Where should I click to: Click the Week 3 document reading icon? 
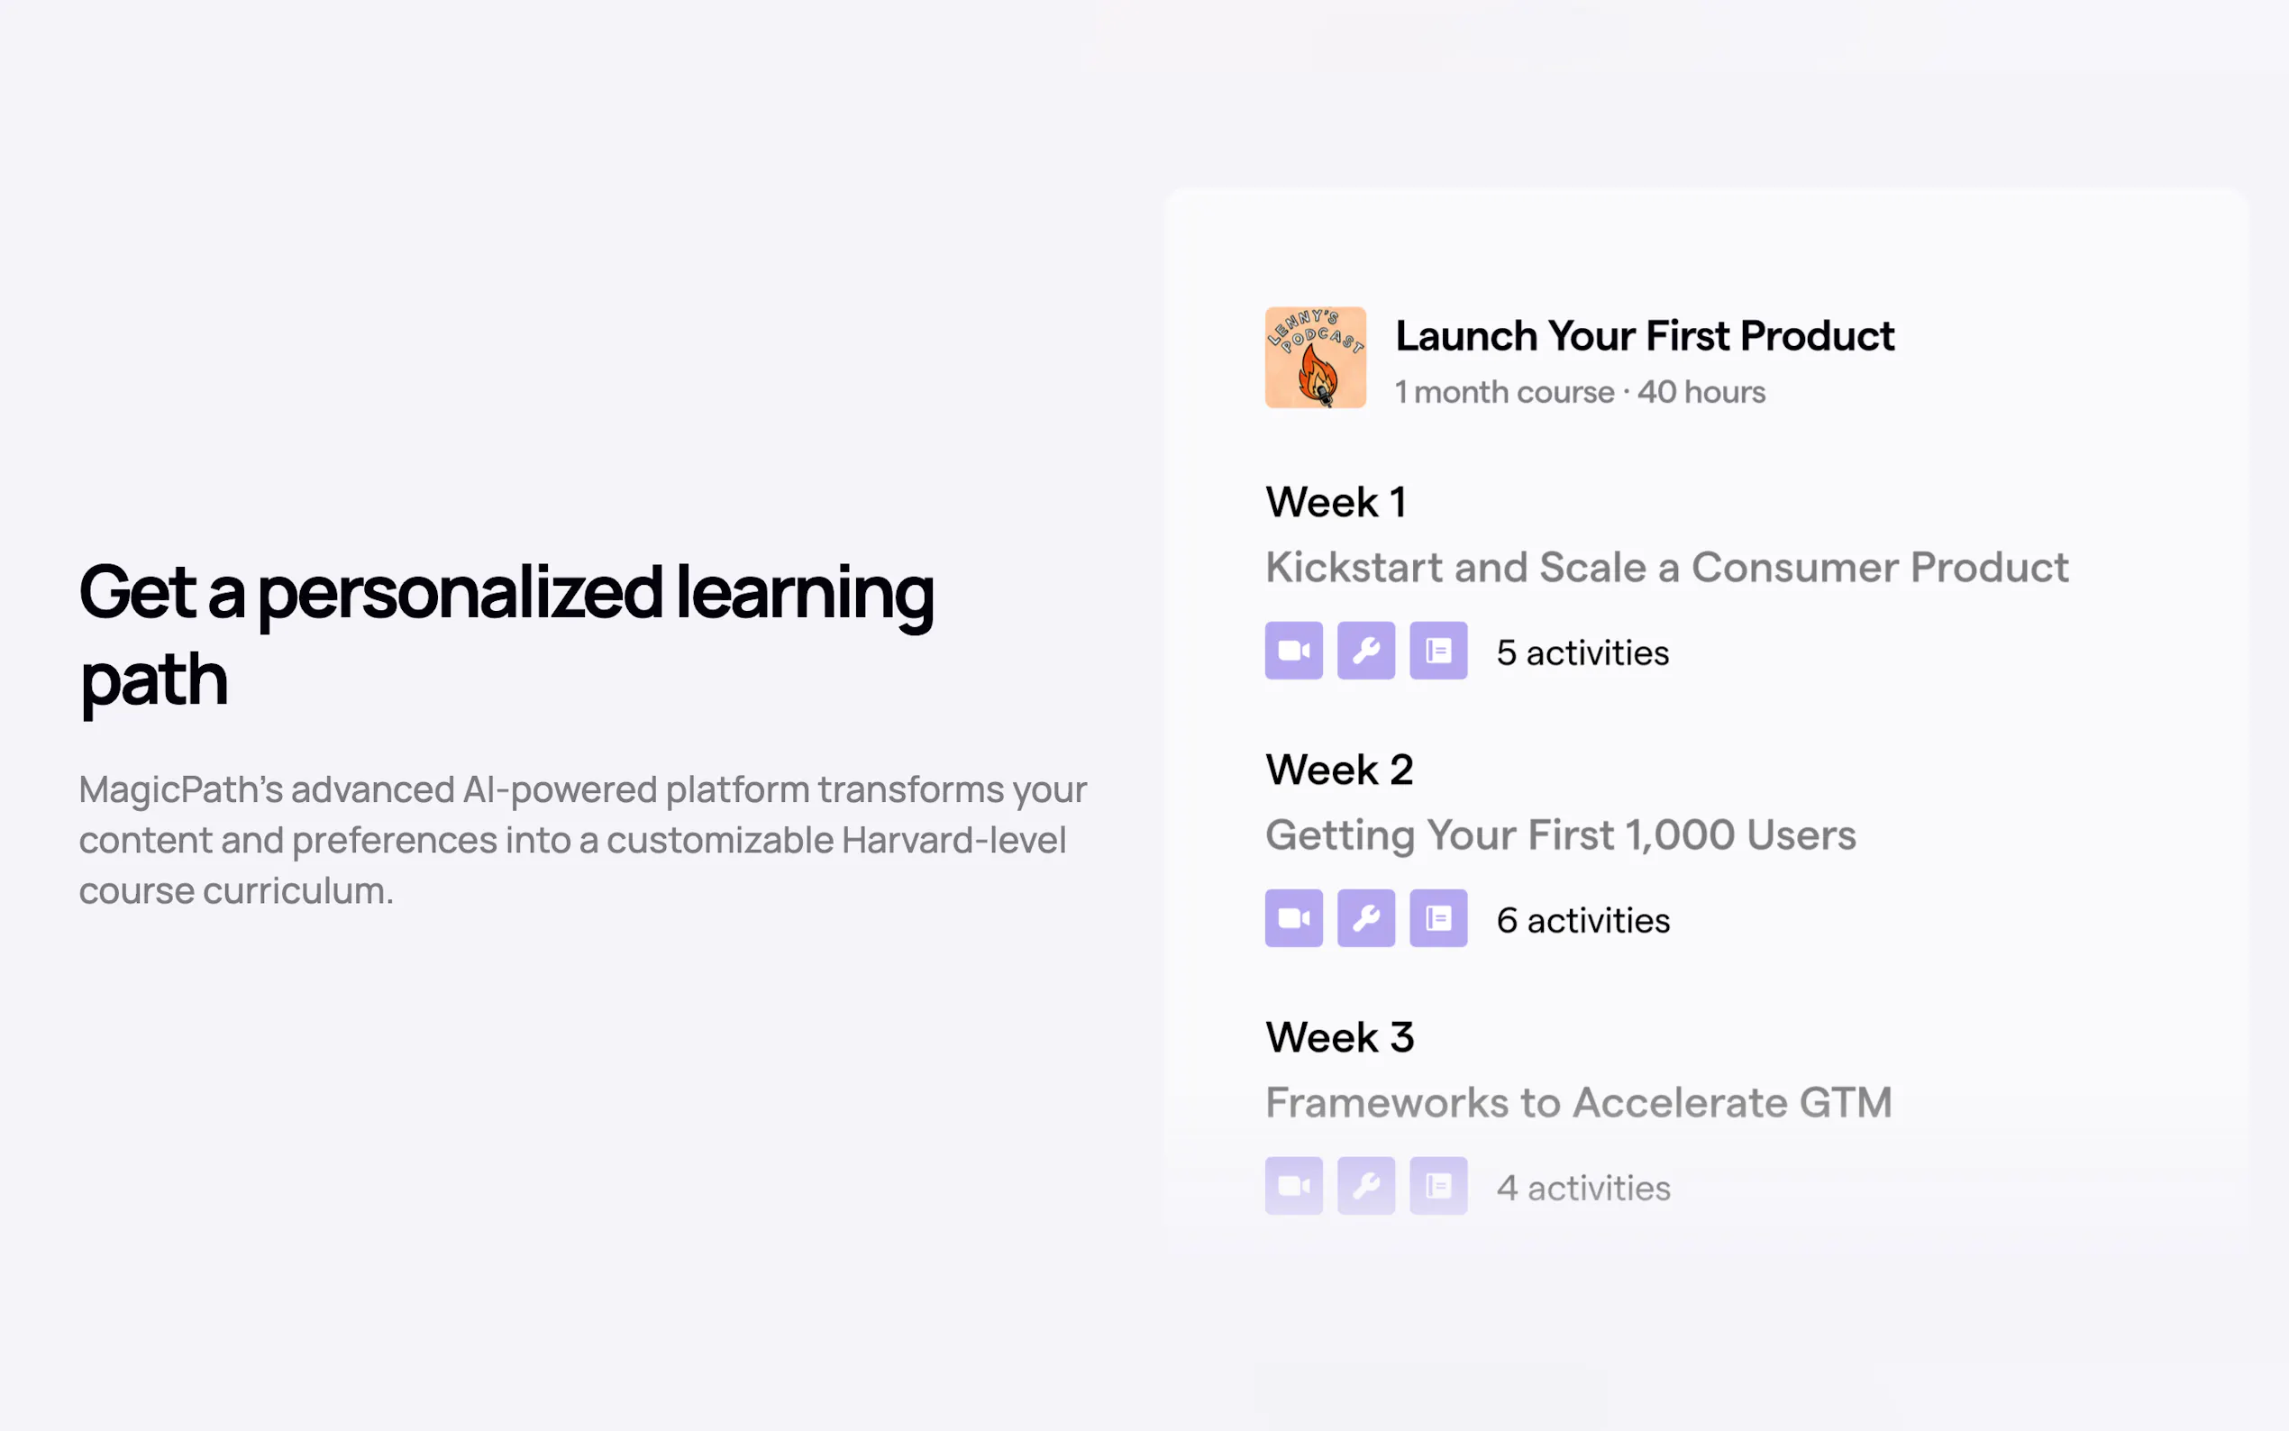[1437, 1186]
